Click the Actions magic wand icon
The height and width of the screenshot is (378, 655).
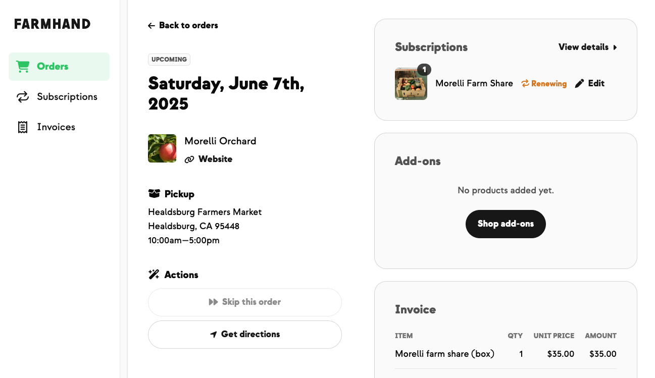(x=154, y=275)
